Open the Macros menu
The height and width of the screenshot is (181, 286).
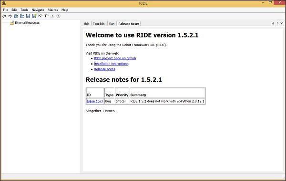point(53,10)
